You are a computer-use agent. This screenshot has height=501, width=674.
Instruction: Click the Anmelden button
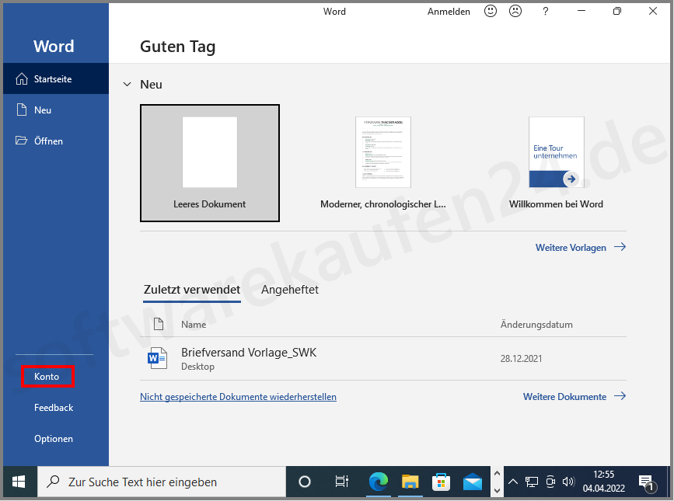[449, 11]
